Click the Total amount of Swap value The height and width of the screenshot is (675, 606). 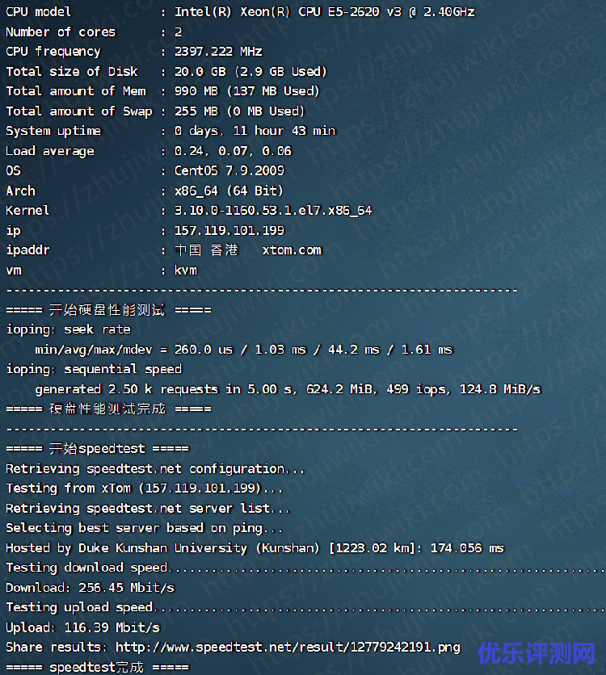click(x=239, y=111)
